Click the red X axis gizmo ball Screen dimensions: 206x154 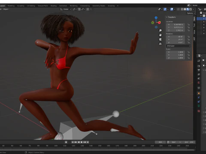tap(159, 22)
